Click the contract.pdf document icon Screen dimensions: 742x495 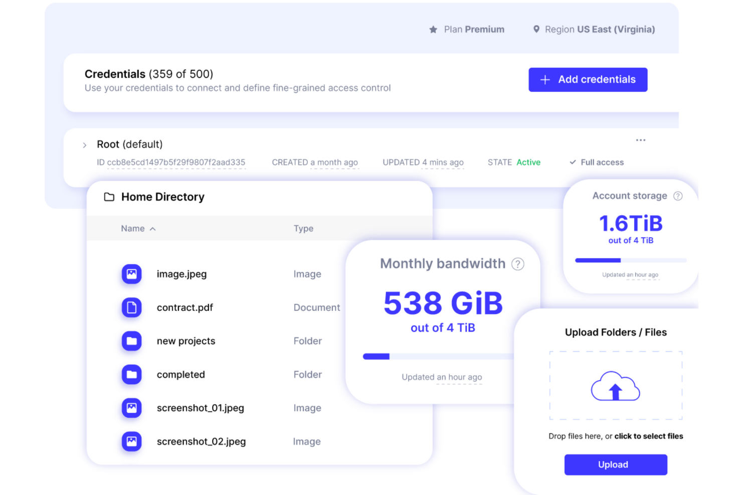pos(131,307)
